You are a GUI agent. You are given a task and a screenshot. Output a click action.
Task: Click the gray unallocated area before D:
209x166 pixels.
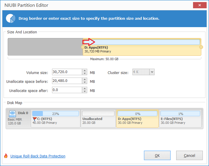[45, 47]
